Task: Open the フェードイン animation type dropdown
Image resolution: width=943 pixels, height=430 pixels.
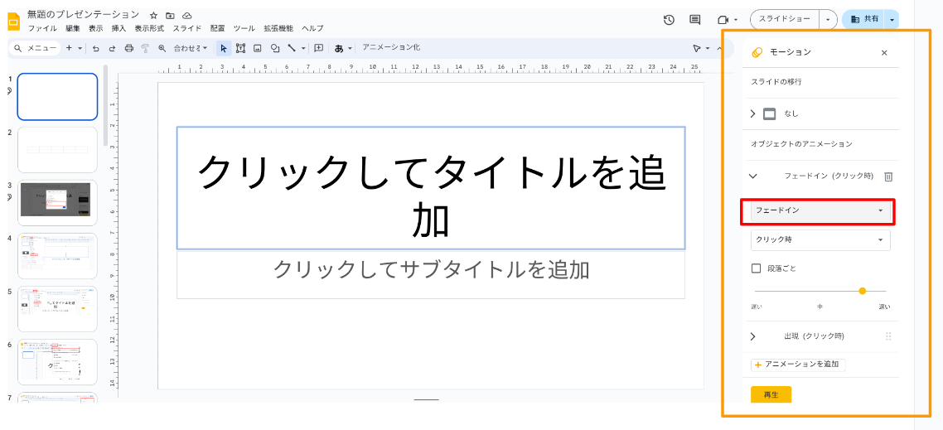Action: pyautogui.click(x=820, y=210)
